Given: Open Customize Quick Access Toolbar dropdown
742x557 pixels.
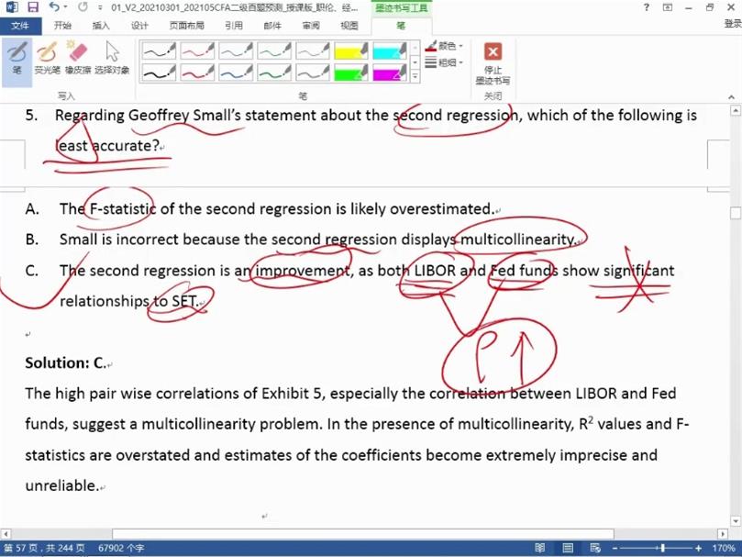Looking at the screenshot, I should coord(100,7).
